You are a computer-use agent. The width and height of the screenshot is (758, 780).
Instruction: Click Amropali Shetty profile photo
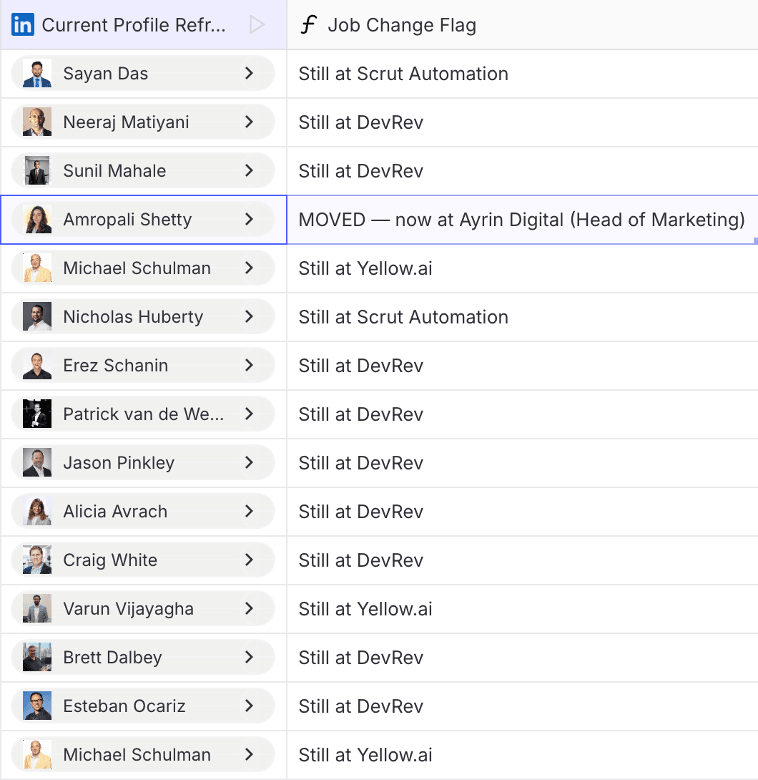(37, 220)
